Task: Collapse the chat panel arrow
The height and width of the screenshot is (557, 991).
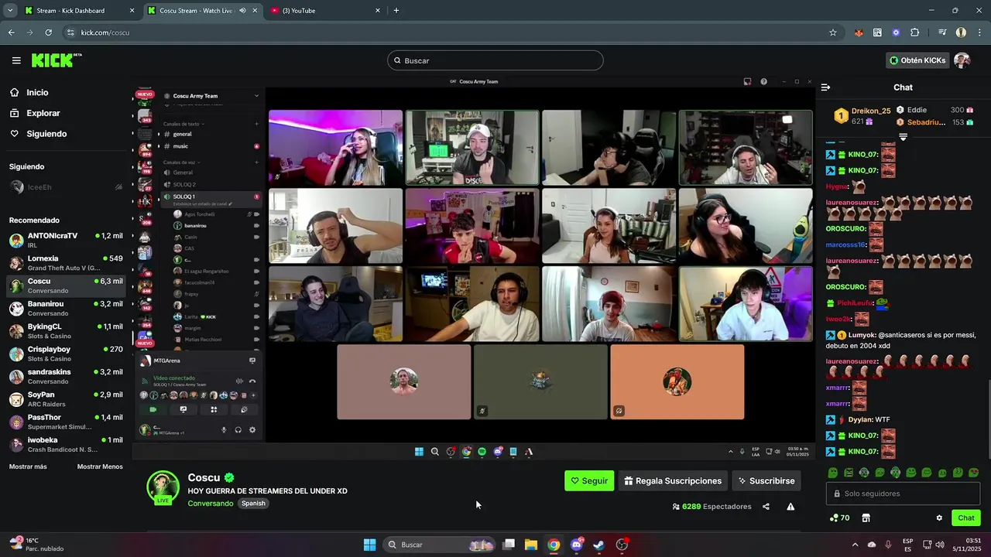Action: [x=825, y=87]
